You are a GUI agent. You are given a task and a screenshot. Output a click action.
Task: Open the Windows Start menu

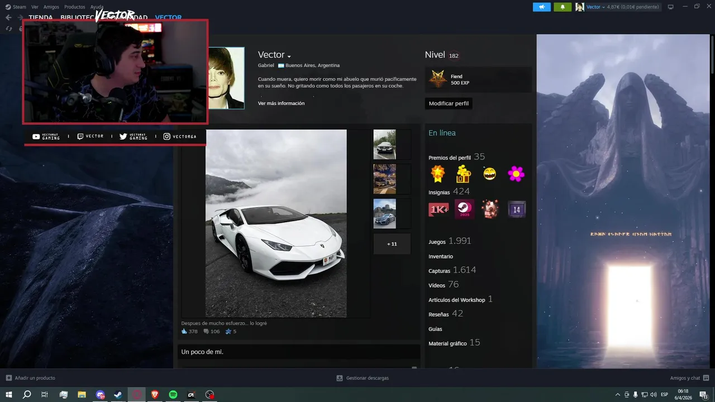click(x=8, y=394)
